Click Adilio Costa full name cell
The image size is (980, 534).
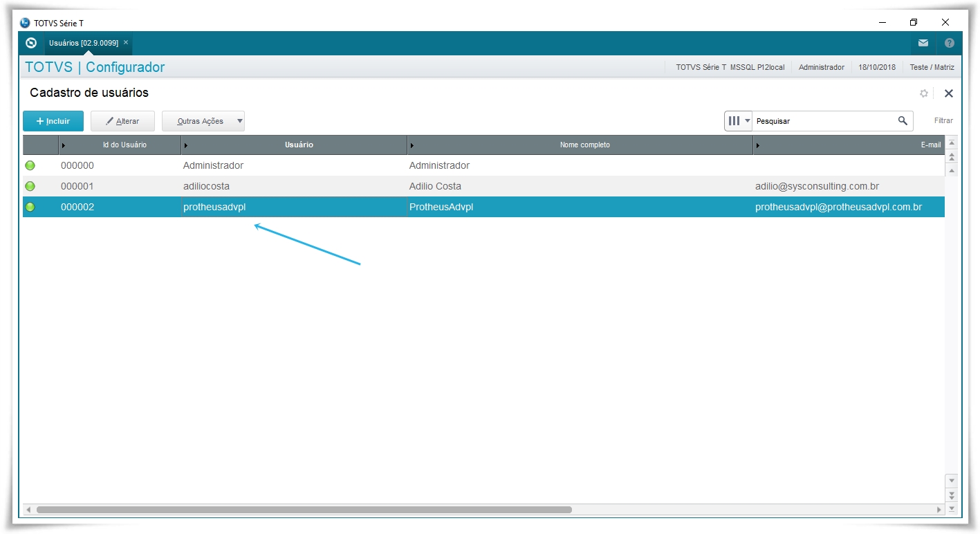(x=435, y=186)
